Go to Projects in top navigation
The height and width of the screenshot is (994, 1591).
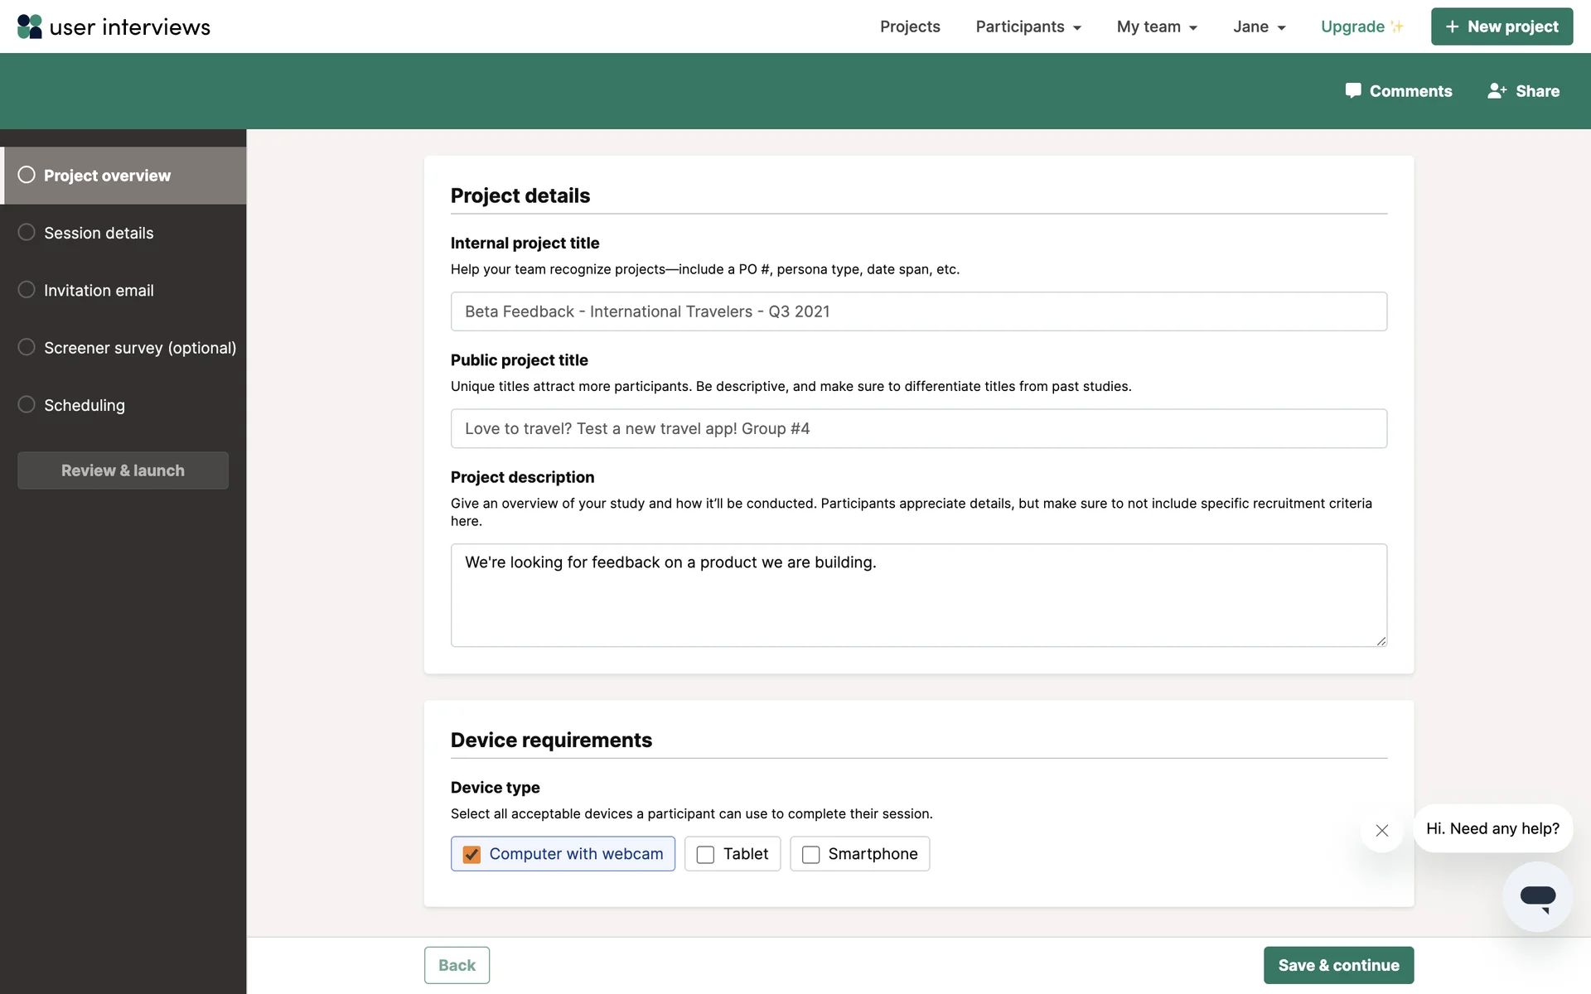910,27
